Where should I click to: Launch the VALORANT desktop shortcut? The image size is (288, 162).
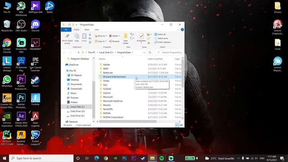36,44
